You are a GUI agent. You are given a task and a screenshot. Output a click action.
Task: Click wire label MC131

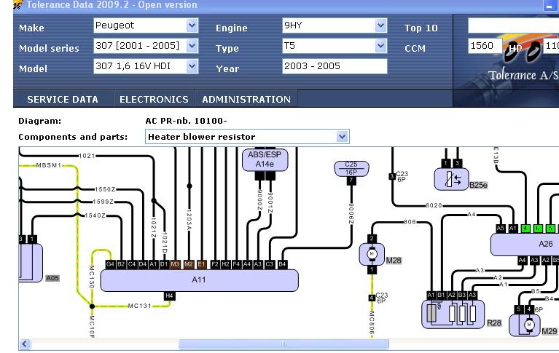click(140, 306)
